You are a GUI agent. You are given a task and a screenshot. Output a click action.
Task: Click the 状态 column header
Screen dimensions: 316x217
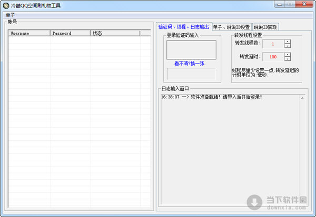coord(115,33)
